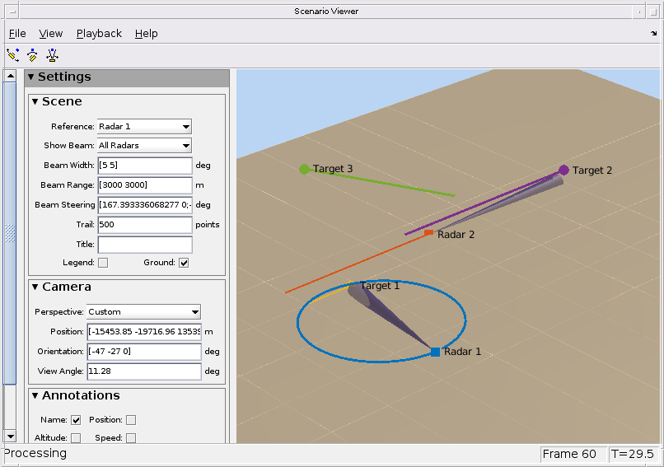This screenshot has width=664, height=467.
Task: Uncheck the Ground checkbox
Action: 184,263
